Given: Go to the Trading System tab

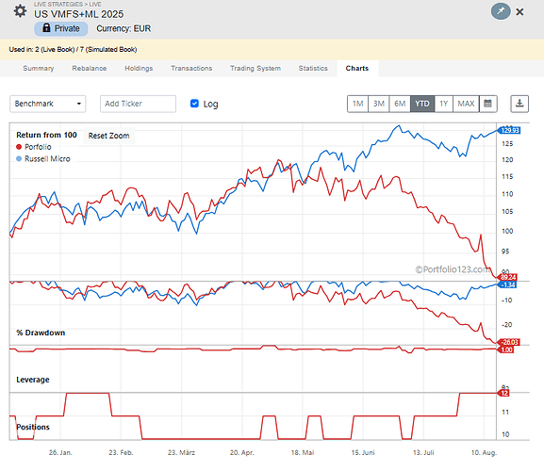Looking at the screenshot, I should pyautogui.click(x=256, y=68).
